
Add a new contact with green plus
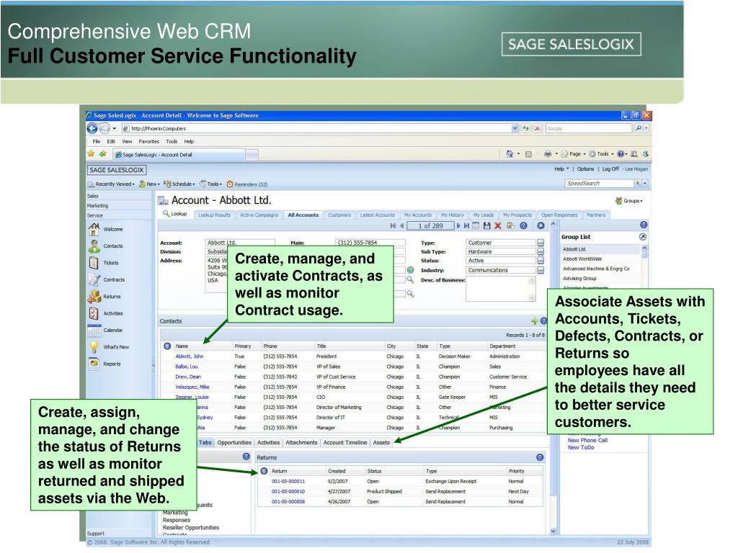click(x=535, y=322)
